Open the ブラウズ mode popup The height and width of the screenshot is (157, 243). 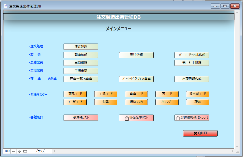pyautogui.click(x=40, y=151)
